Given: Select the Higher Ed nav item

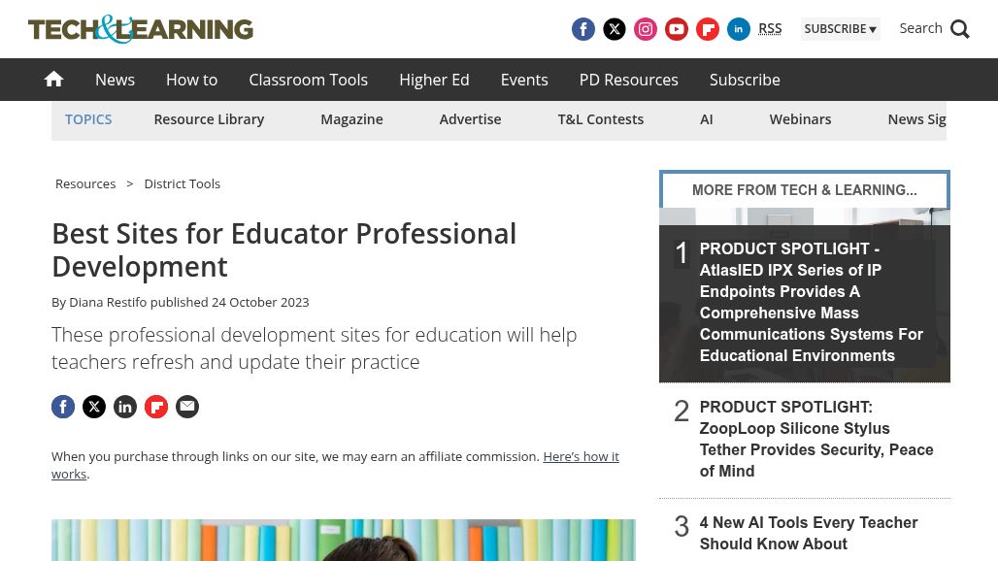Looking at the screenshot, I should tap(434, 80).
